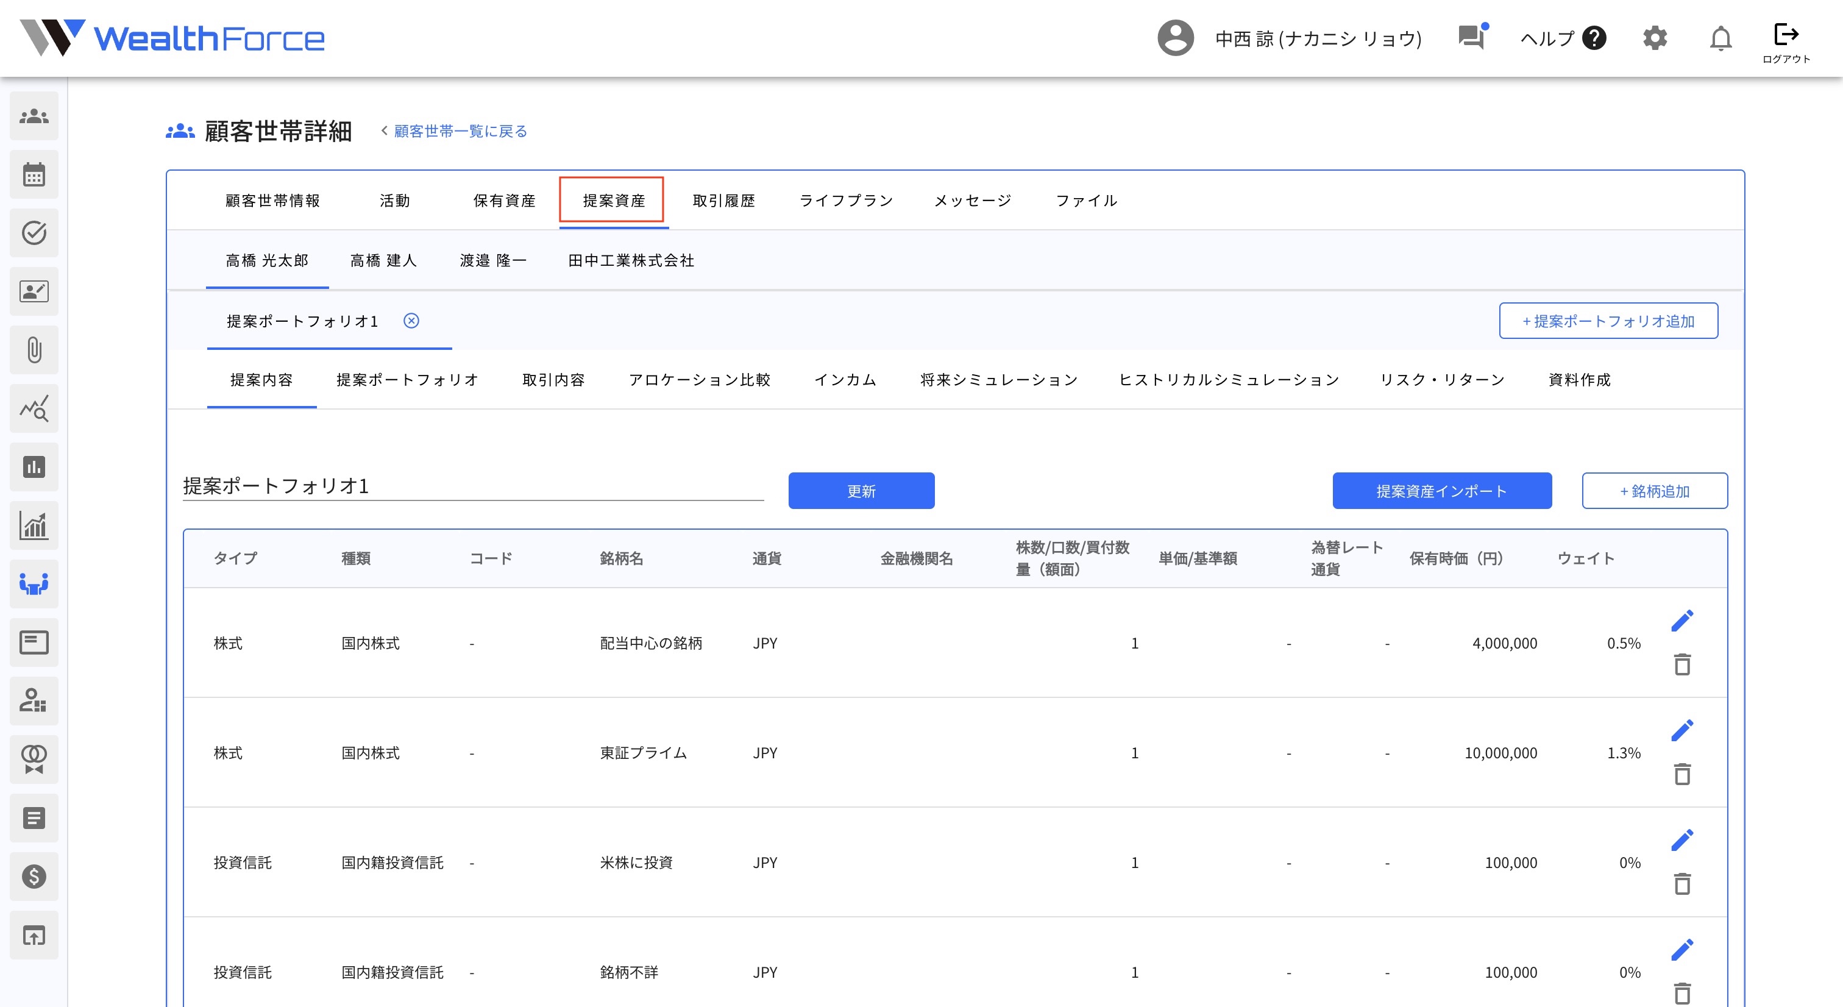Open the document lines sidebar icon
1843x1007 pixels.
click(34, 818)
